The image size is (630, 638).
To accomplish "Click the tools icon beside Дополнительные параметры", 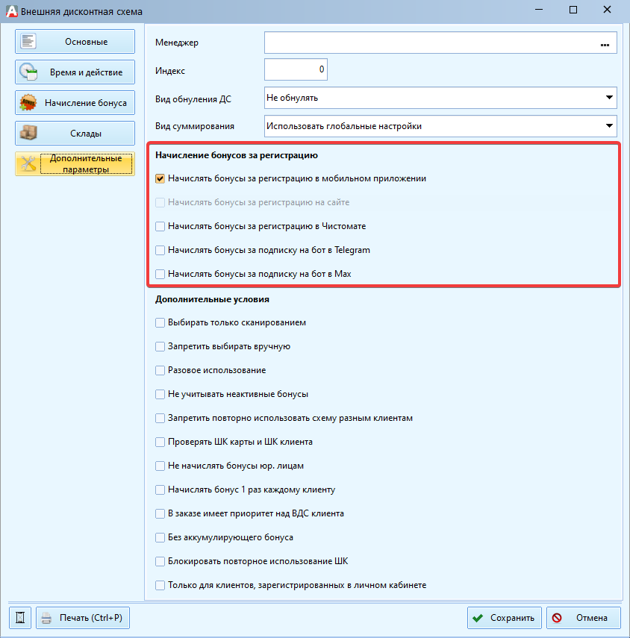I will click(x=28, y=163).
